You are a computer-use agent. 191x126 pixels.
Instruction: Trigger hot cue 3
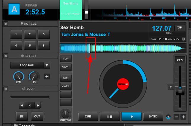[43, 34]
